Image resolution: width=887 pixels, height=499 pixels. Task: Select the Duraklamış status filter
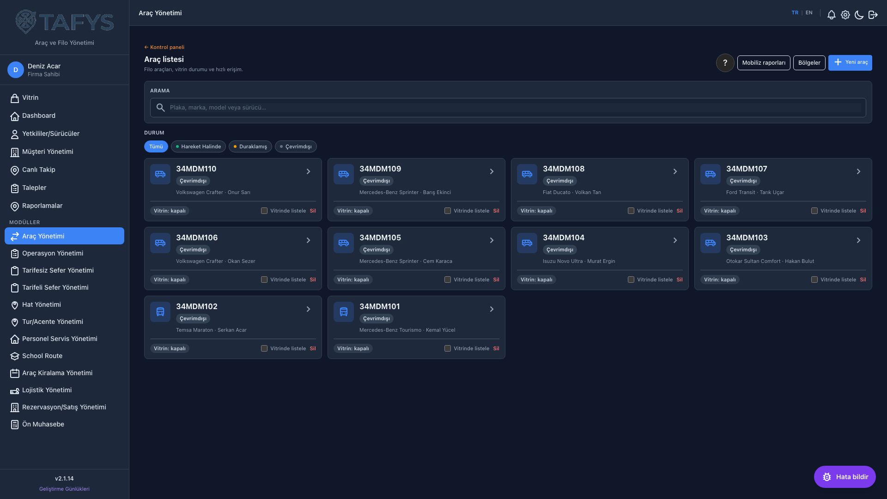[x=250, y=146]
